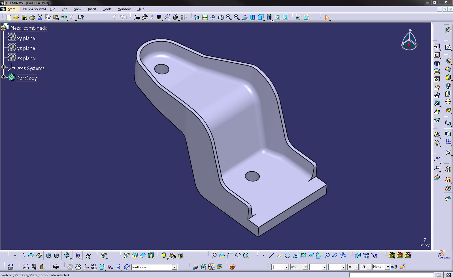This screenshot has width=453, height=278.
Task: Click the Measure Between icon
Action: point(26,267)
